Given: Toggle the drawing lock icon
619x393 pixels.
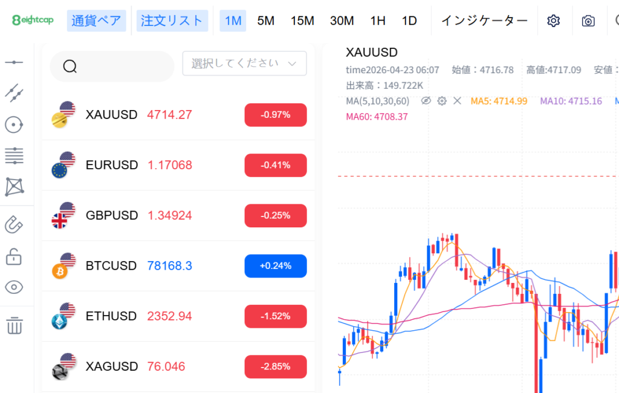Looking at the screenshot, I should 14,256.
